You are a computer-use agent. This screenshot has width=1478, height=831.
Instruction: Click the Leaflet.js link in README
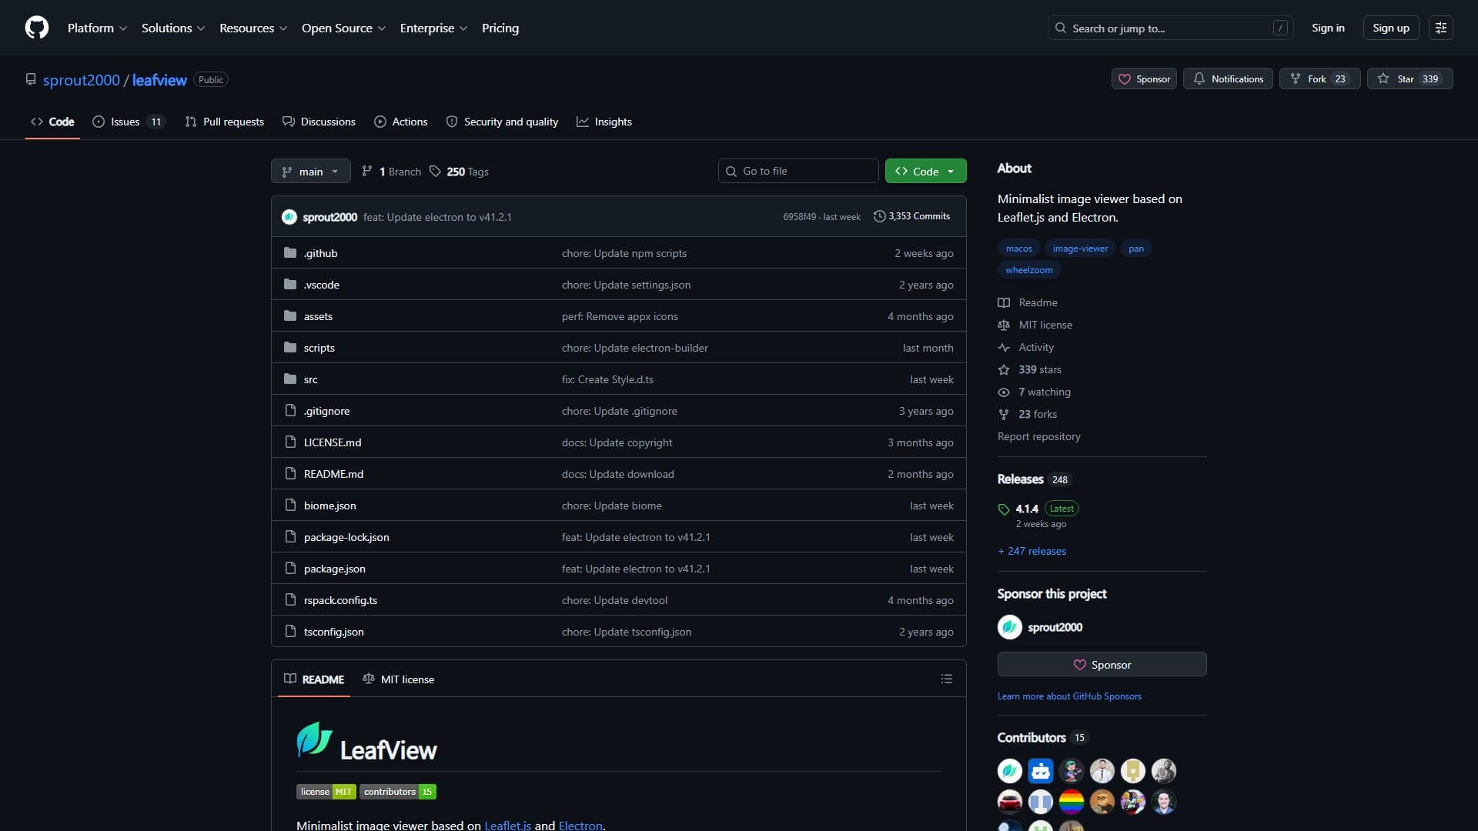point(507,825)
